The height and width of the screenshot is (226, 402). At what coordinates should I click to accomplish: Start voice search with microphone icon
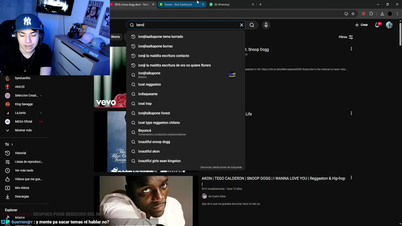[x=266, y=25]
